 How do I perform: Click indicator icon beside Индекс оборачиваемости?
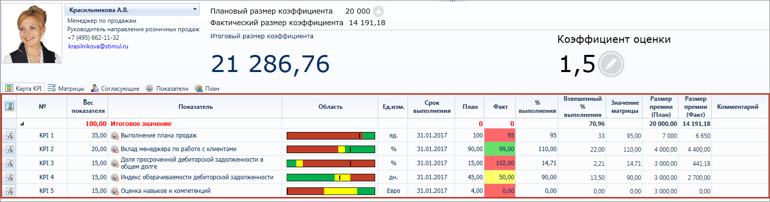(115, 177)
